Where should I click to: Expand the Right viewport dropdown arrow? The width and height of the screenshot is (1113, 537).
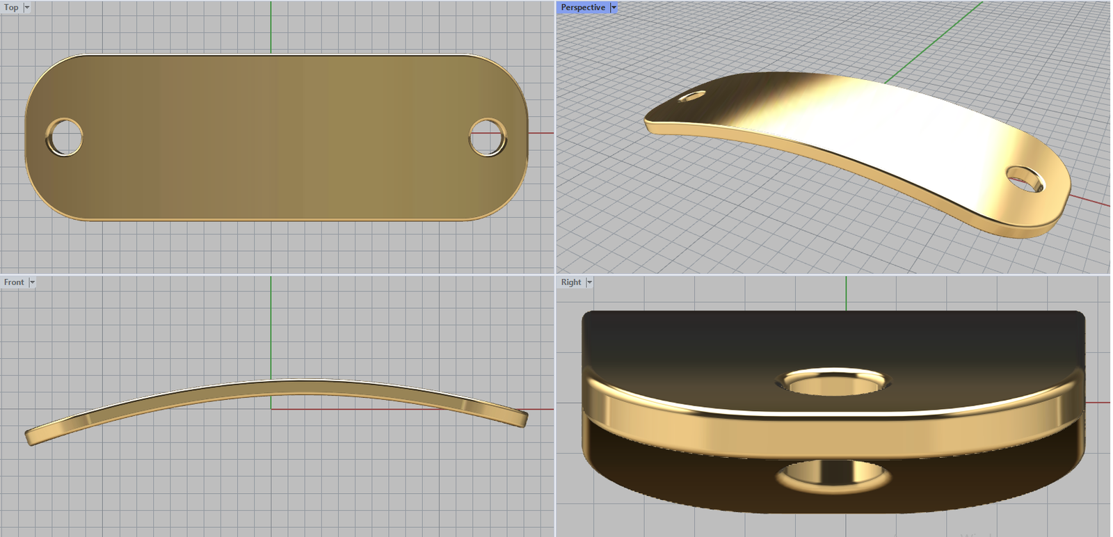point(589,282)
